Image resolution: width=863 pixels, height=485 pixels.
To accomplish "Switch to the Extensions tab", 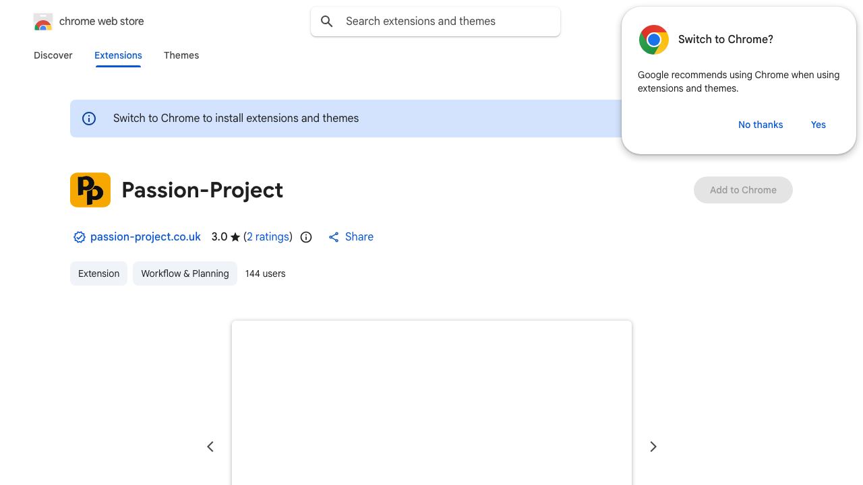I will (x=118, y=55).
